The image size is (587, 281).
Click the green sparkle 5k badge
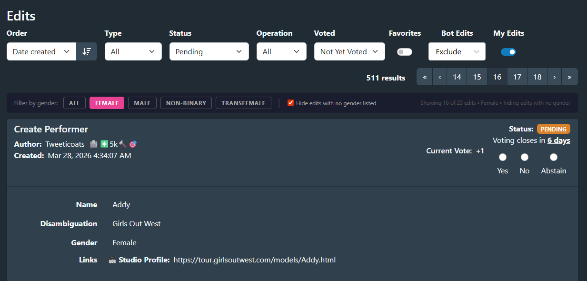104,144
